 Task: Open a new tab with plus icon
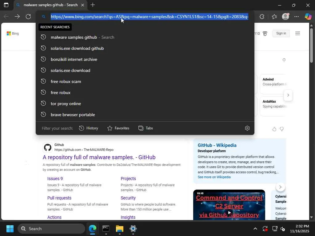[x=93, y=5]
